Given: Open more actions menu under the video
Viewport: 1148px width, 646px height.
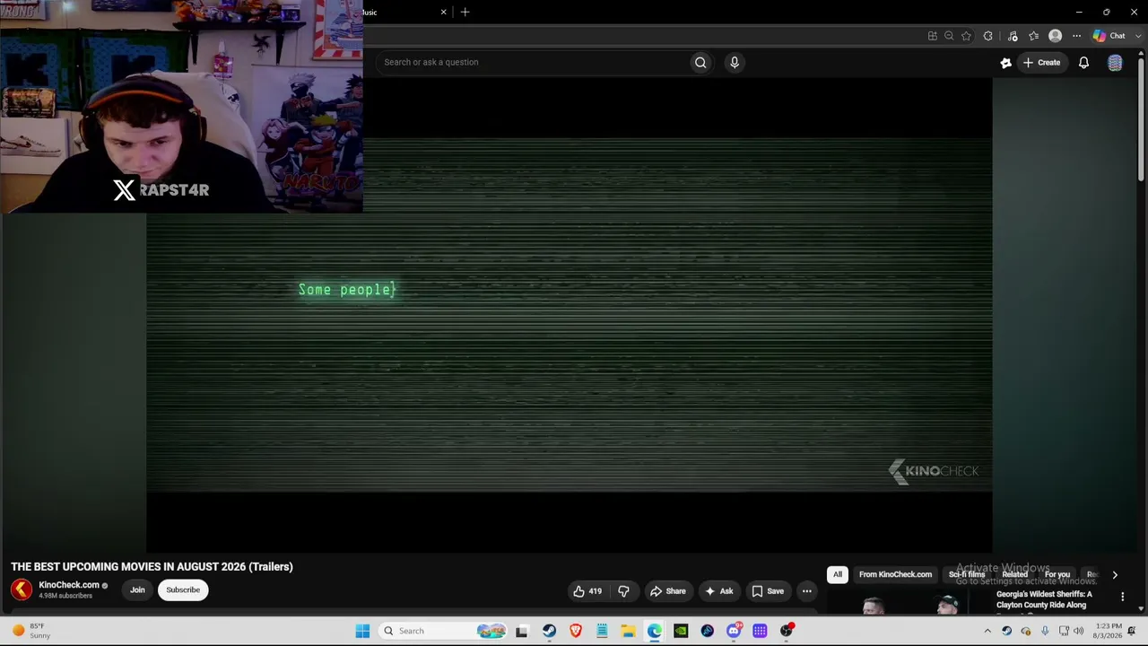Looking at the screenshot, I should 806,591.
